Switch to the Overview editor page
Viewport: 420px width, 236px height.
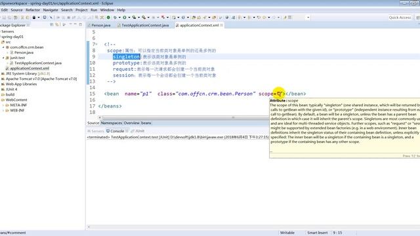[131, 123]
